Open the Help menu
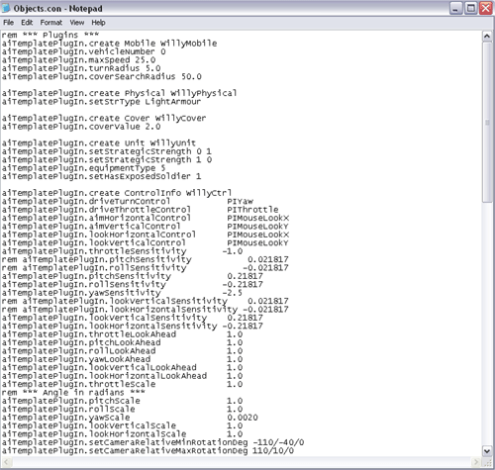495x470 pixels. pos(98,23)
